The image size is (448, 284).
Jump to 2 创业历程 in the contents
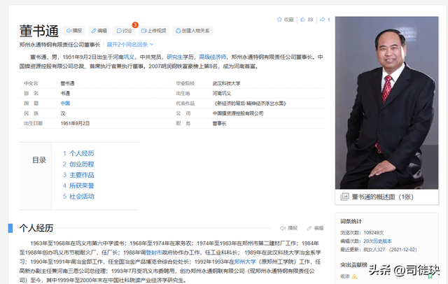point(78,164)
